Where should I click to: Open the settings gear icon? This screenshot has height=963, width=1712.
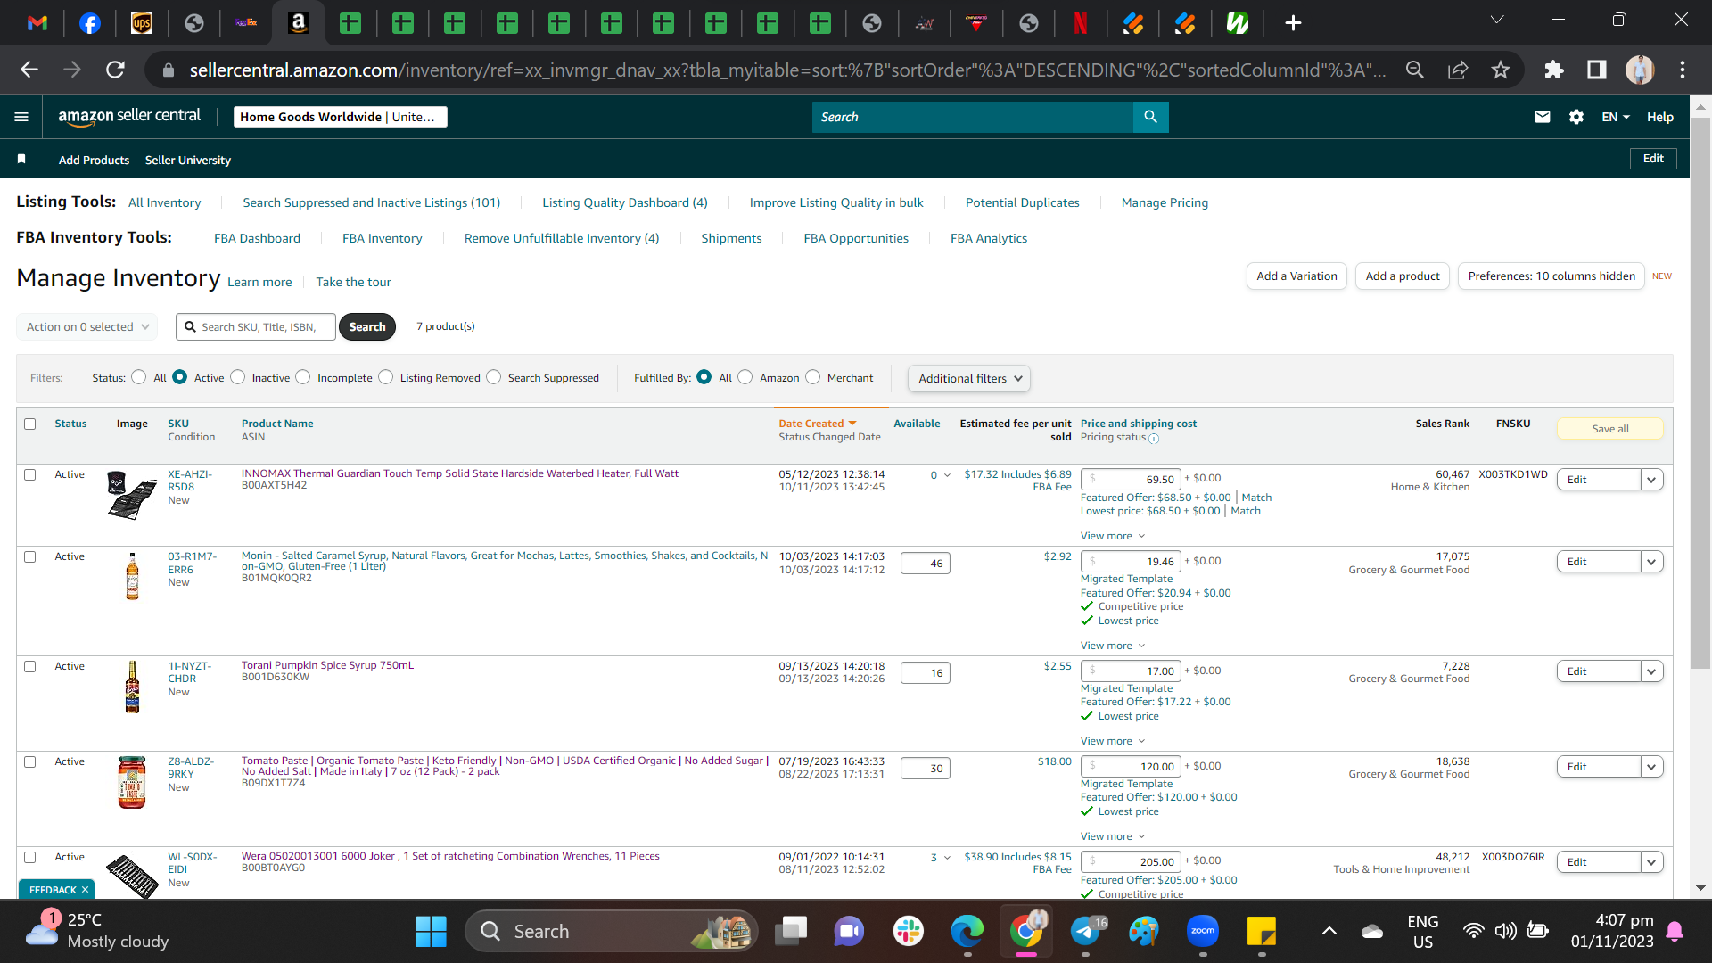click(x=1576, y=117)
